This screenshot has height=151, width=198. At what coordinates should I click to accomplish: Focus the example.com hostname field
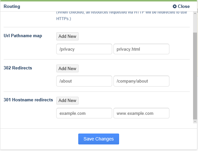point(84,113)
